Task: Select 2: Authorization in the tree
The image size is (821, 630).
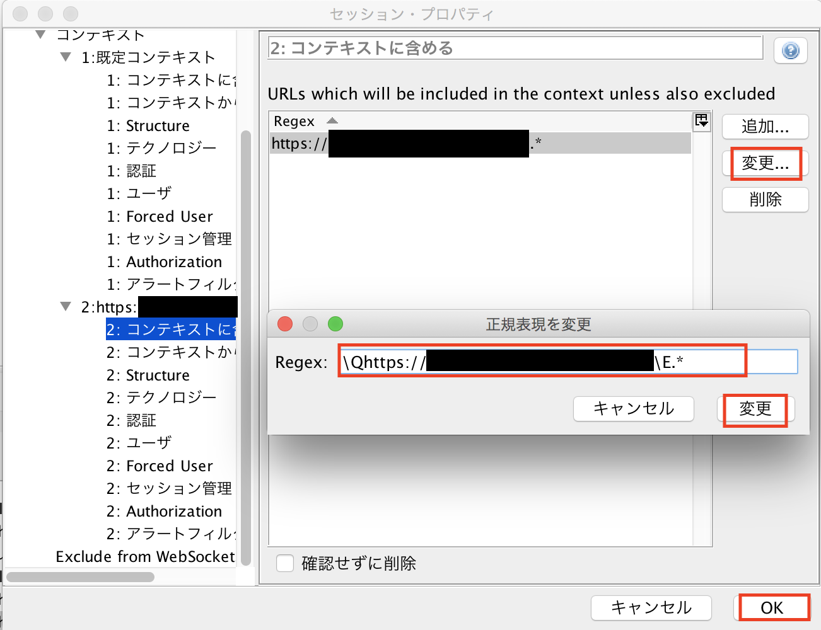Action: [x=164, y=512]
